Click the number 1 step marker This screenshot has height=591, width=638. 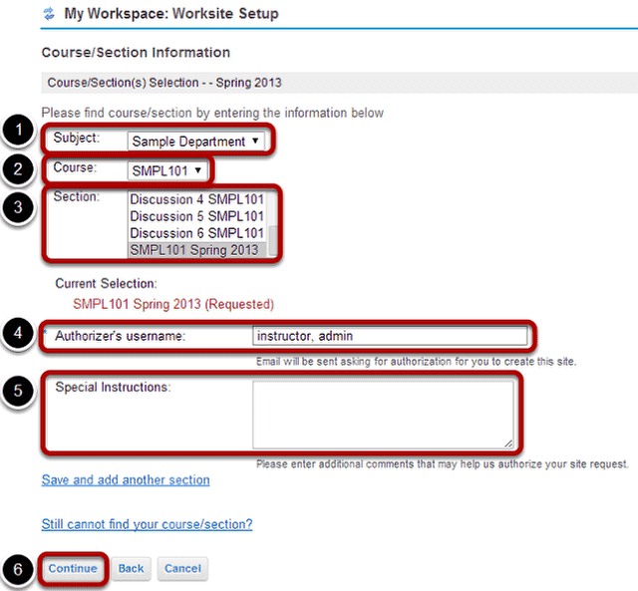tap(18, 131)
